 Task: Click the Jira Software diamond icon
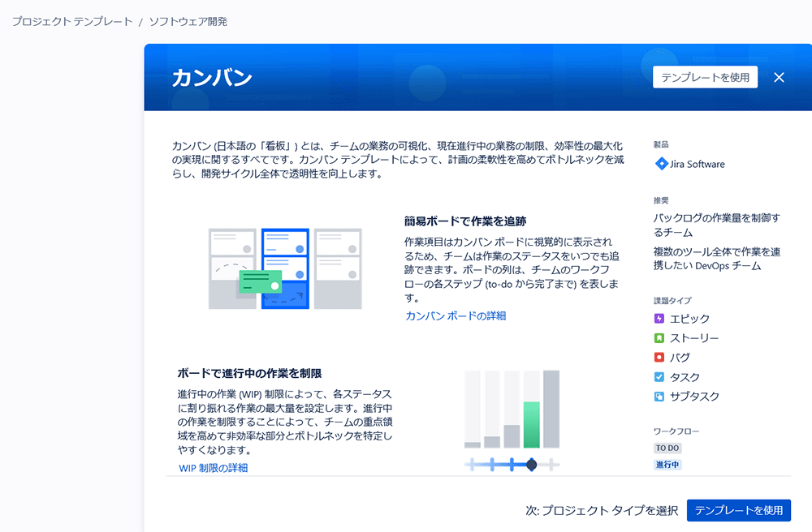pyautogui.click(x=660, y=164)
